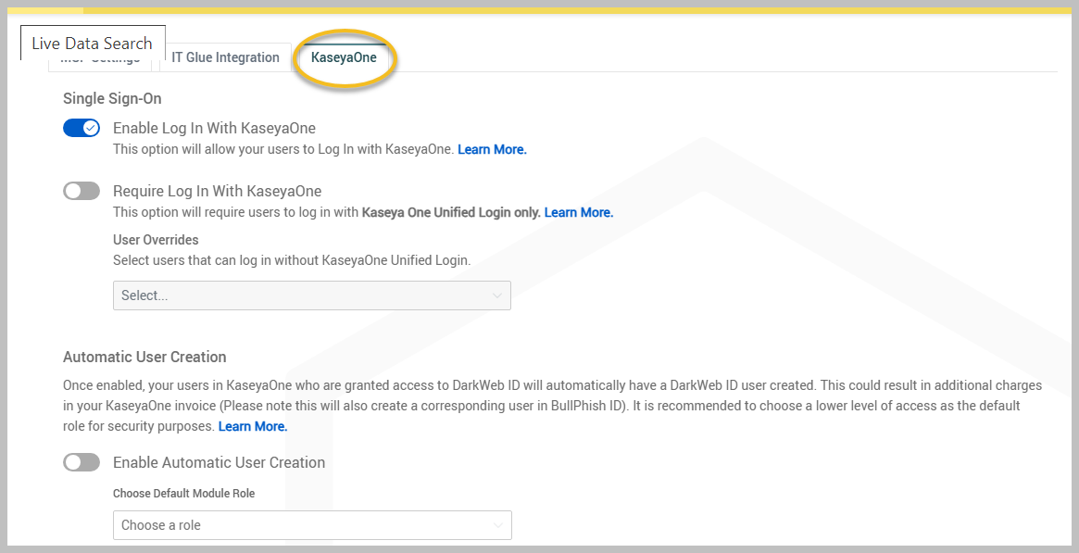
Task: Click the Choose Default Module Role label
Action: pyautogui.click(x=183, y=494)
